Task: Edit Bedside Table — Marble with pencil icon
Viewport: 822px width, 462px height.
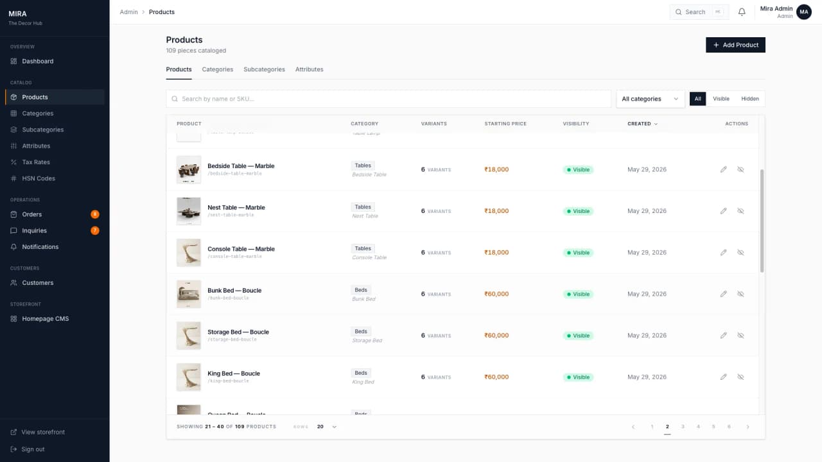Action: [724, 169]
